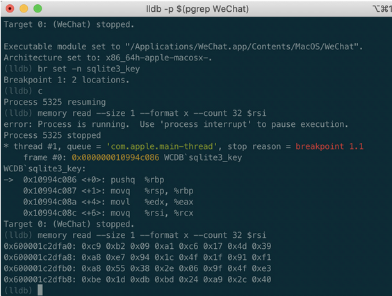The image size is (392, 296).
Task: Click the memory row at 0x600001c2dfb8
Action: coord(138,279)
